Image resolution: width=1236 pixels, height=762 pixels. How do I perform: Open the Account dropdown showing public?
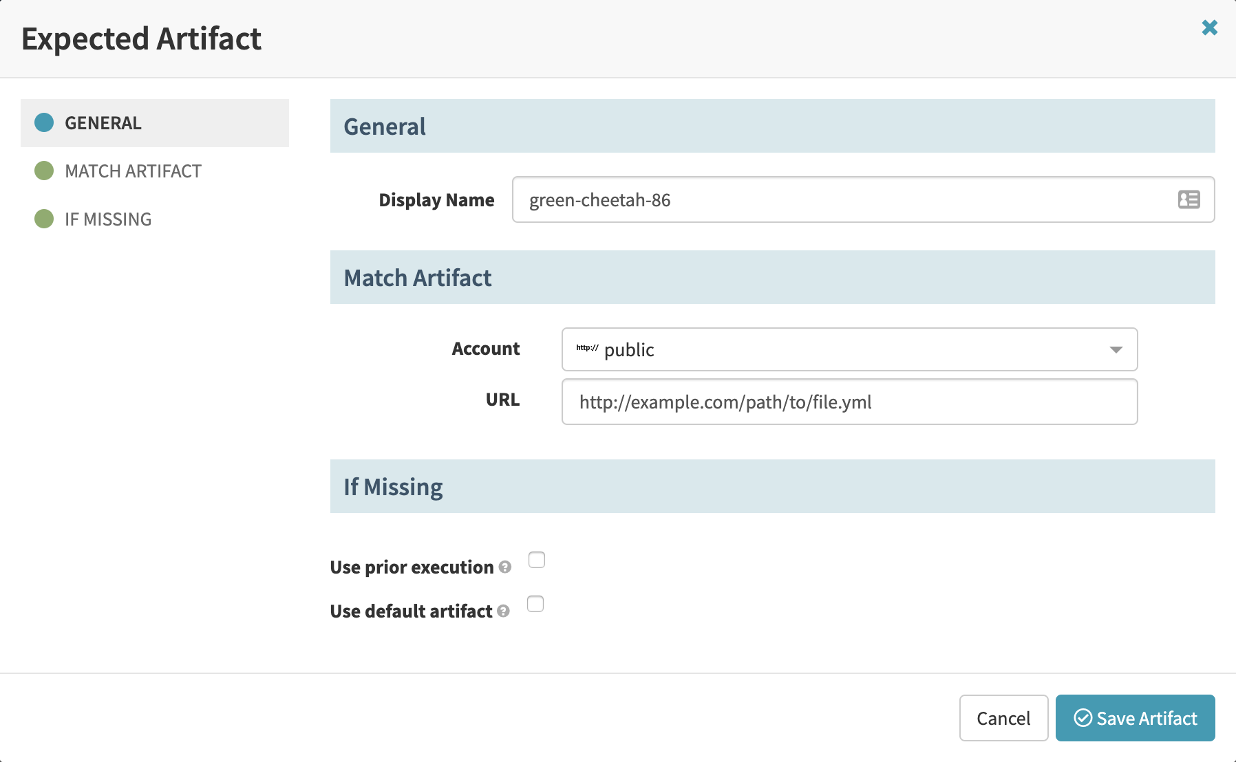point(849,349)
